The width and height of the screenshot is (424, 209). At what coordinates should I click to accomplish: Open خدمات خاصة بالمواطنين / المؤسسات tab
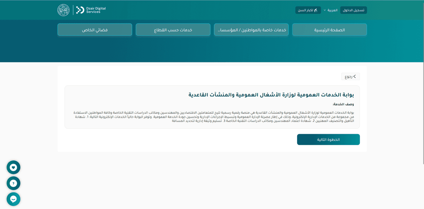251,30
